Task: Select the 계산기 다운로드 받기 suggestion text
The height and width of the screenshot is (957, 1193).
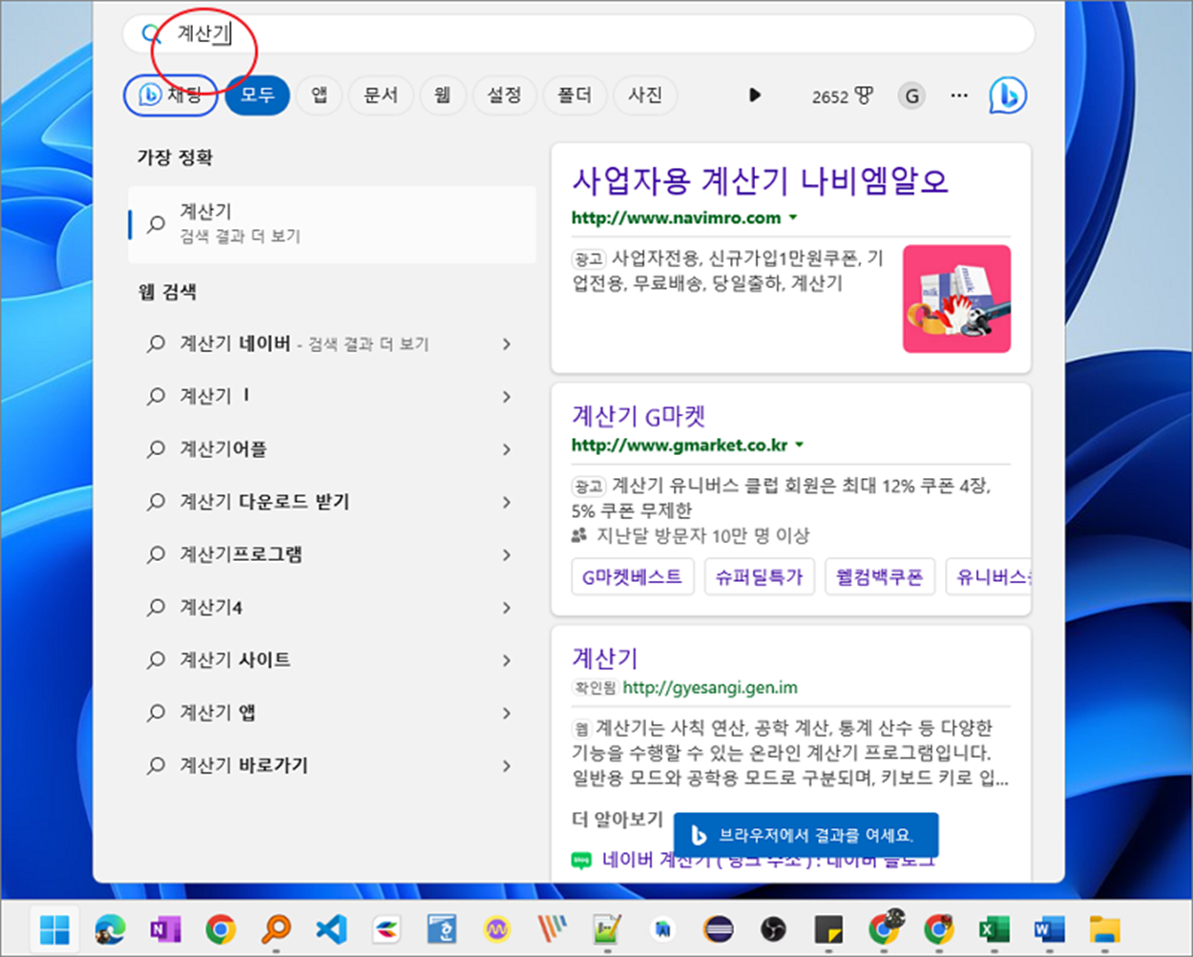Action: point(264,502)
